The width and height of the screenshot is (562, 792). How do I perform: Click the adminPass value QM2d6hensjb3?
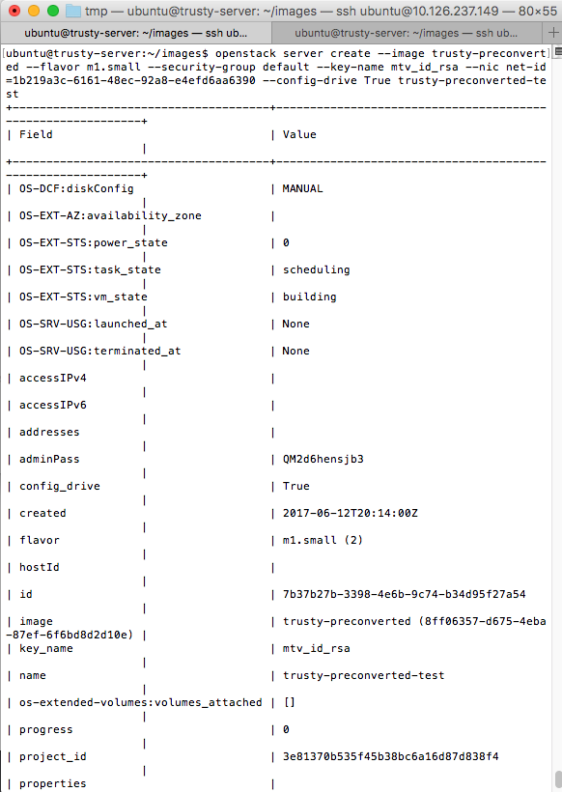coord(323,459)
